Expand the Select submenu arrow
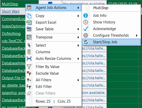 [78, 45]
